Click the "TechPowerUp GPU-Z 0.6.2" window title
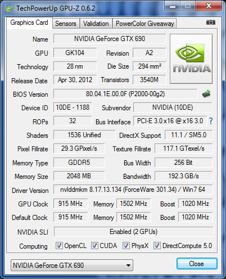 click(56, 8)
